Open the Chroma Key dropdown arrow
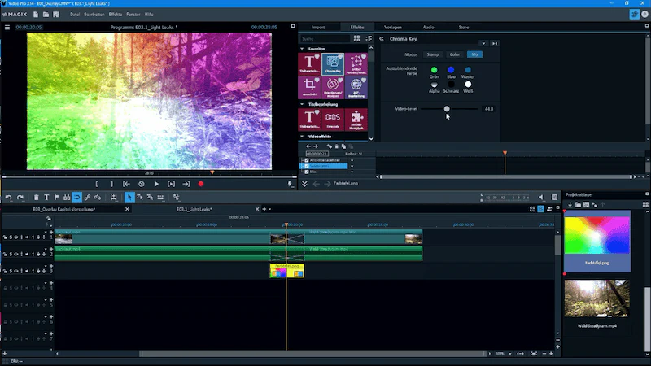 point(483,44)
